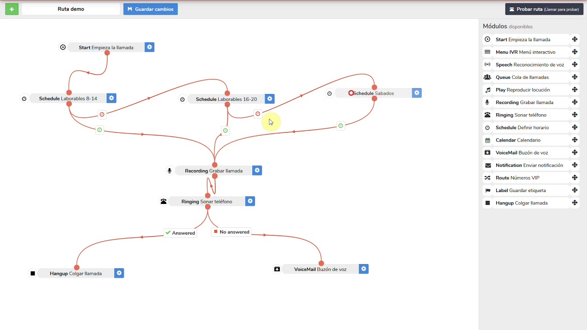587x330 pixels.
Task: Click stop square icon beside Hangup canvas node
Action: click(x=33, y=274)
